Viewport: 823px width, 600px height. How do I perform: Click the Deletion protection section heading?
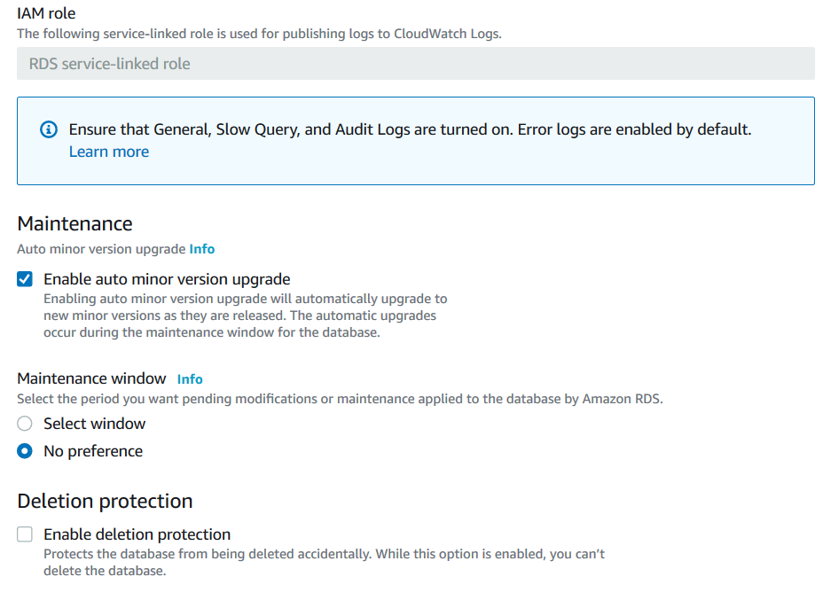pyautogui.click(x=105, y=501)
